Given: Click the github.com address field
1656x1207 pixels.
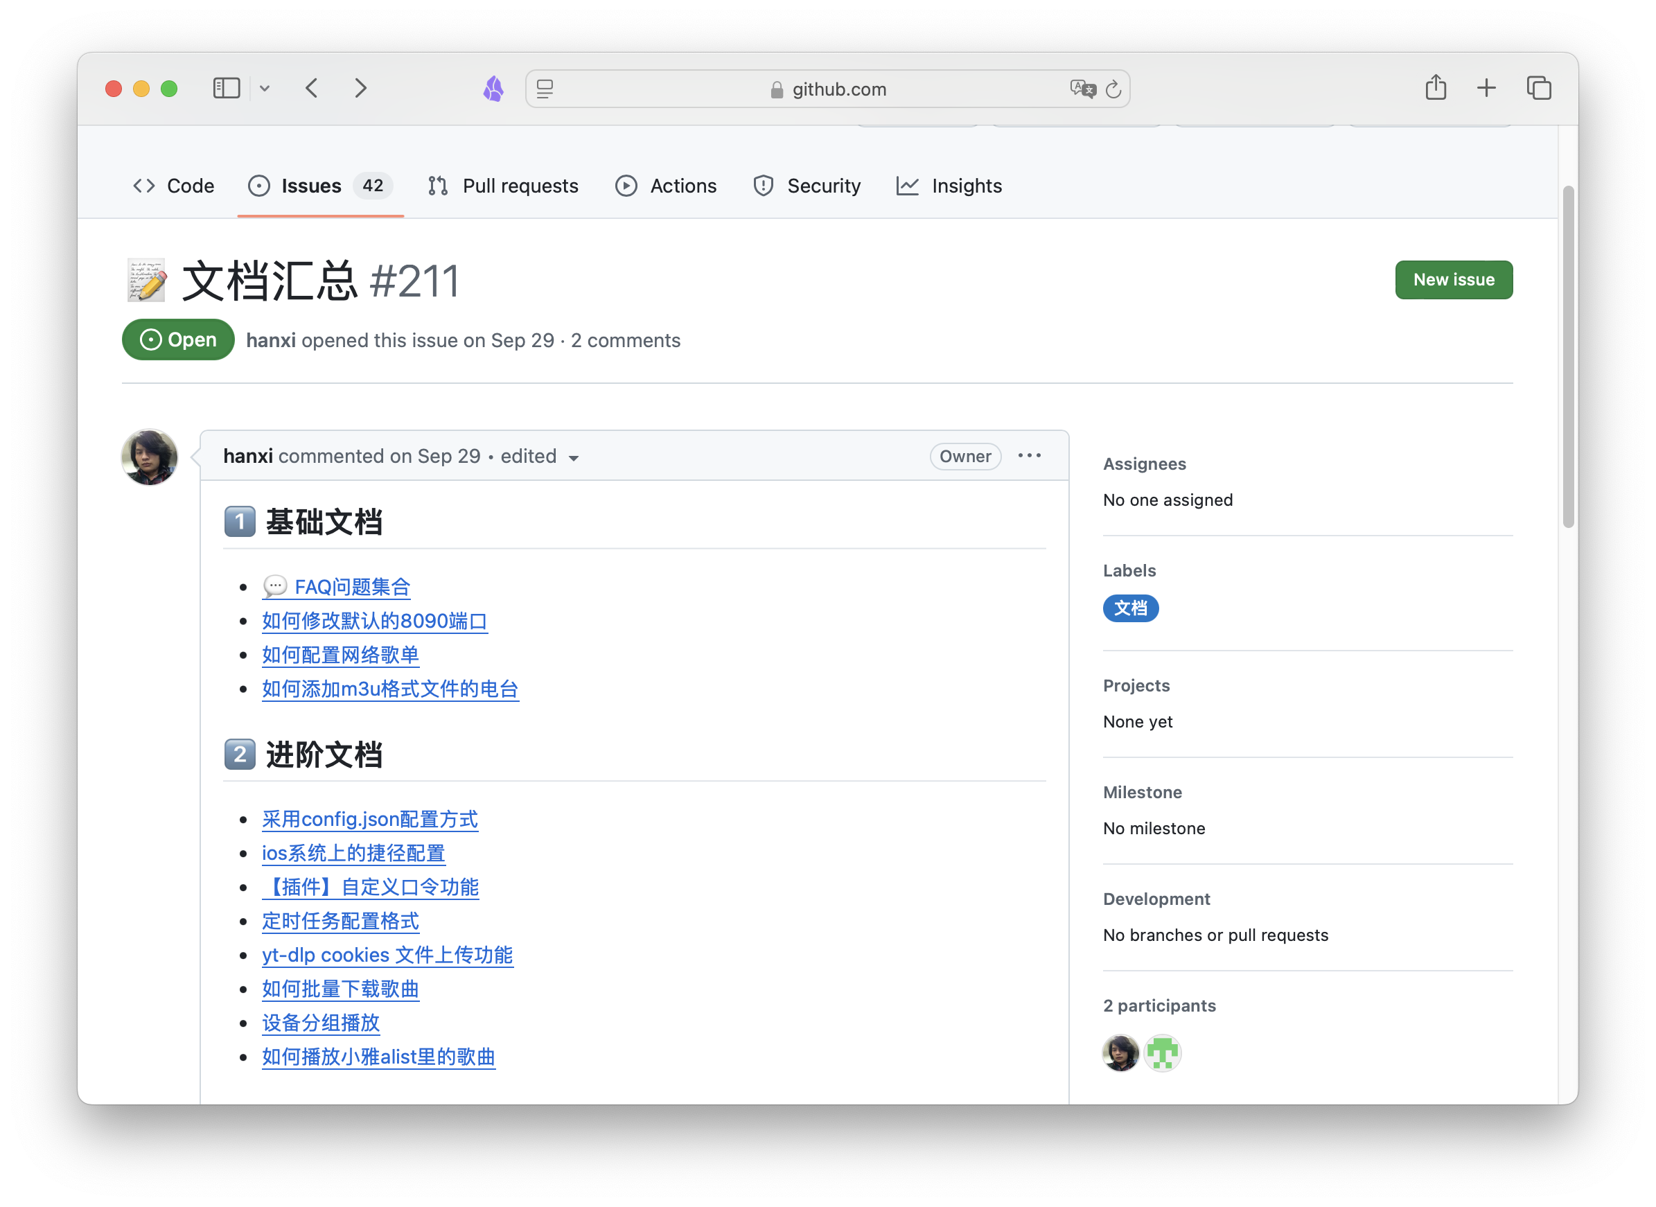Looking at the screenshot, I should [827, 89].
